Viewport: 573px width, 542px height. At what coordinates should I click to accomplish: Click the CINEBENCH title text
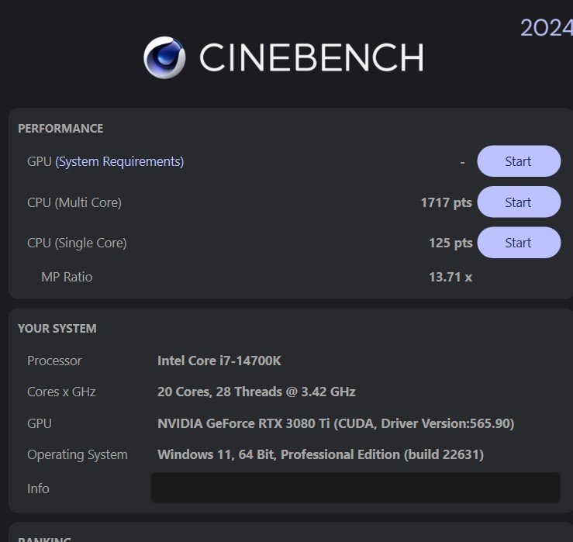tap(312, 57)
